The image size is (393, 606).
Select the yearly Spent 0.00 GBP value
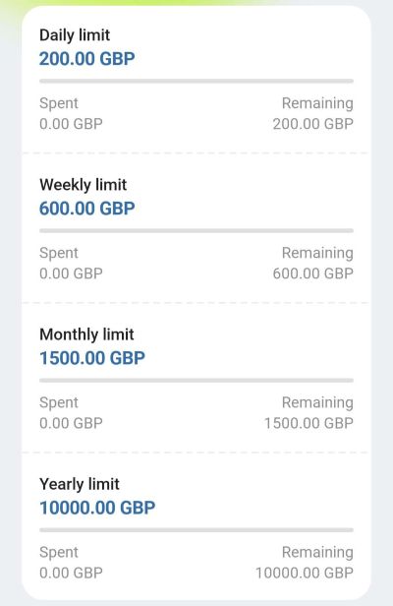pyautogui.click(x=71, y=573)
